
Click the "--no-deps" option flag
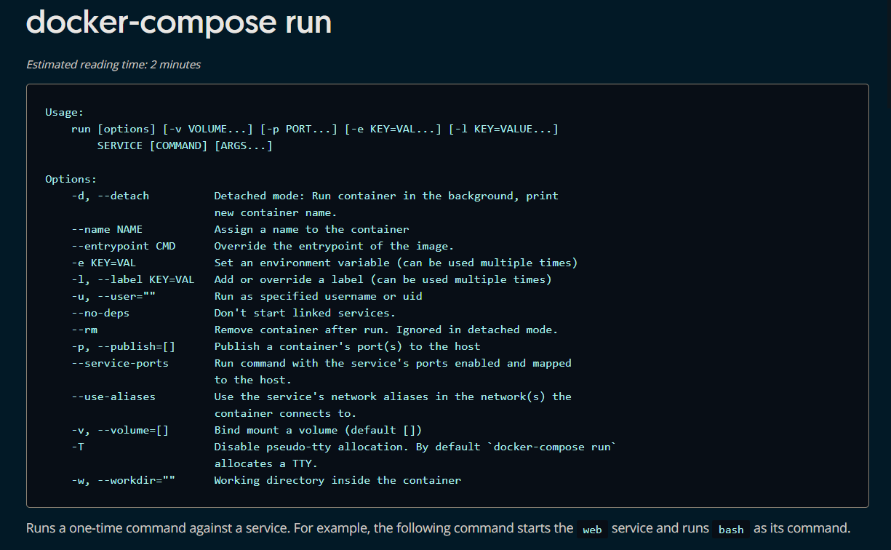click(100, 313)
